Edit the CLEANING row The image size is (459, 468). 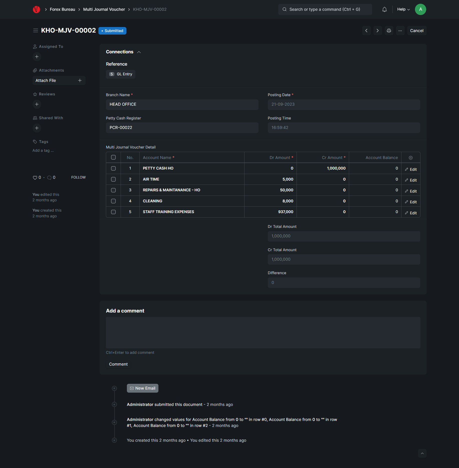(411, 202)
